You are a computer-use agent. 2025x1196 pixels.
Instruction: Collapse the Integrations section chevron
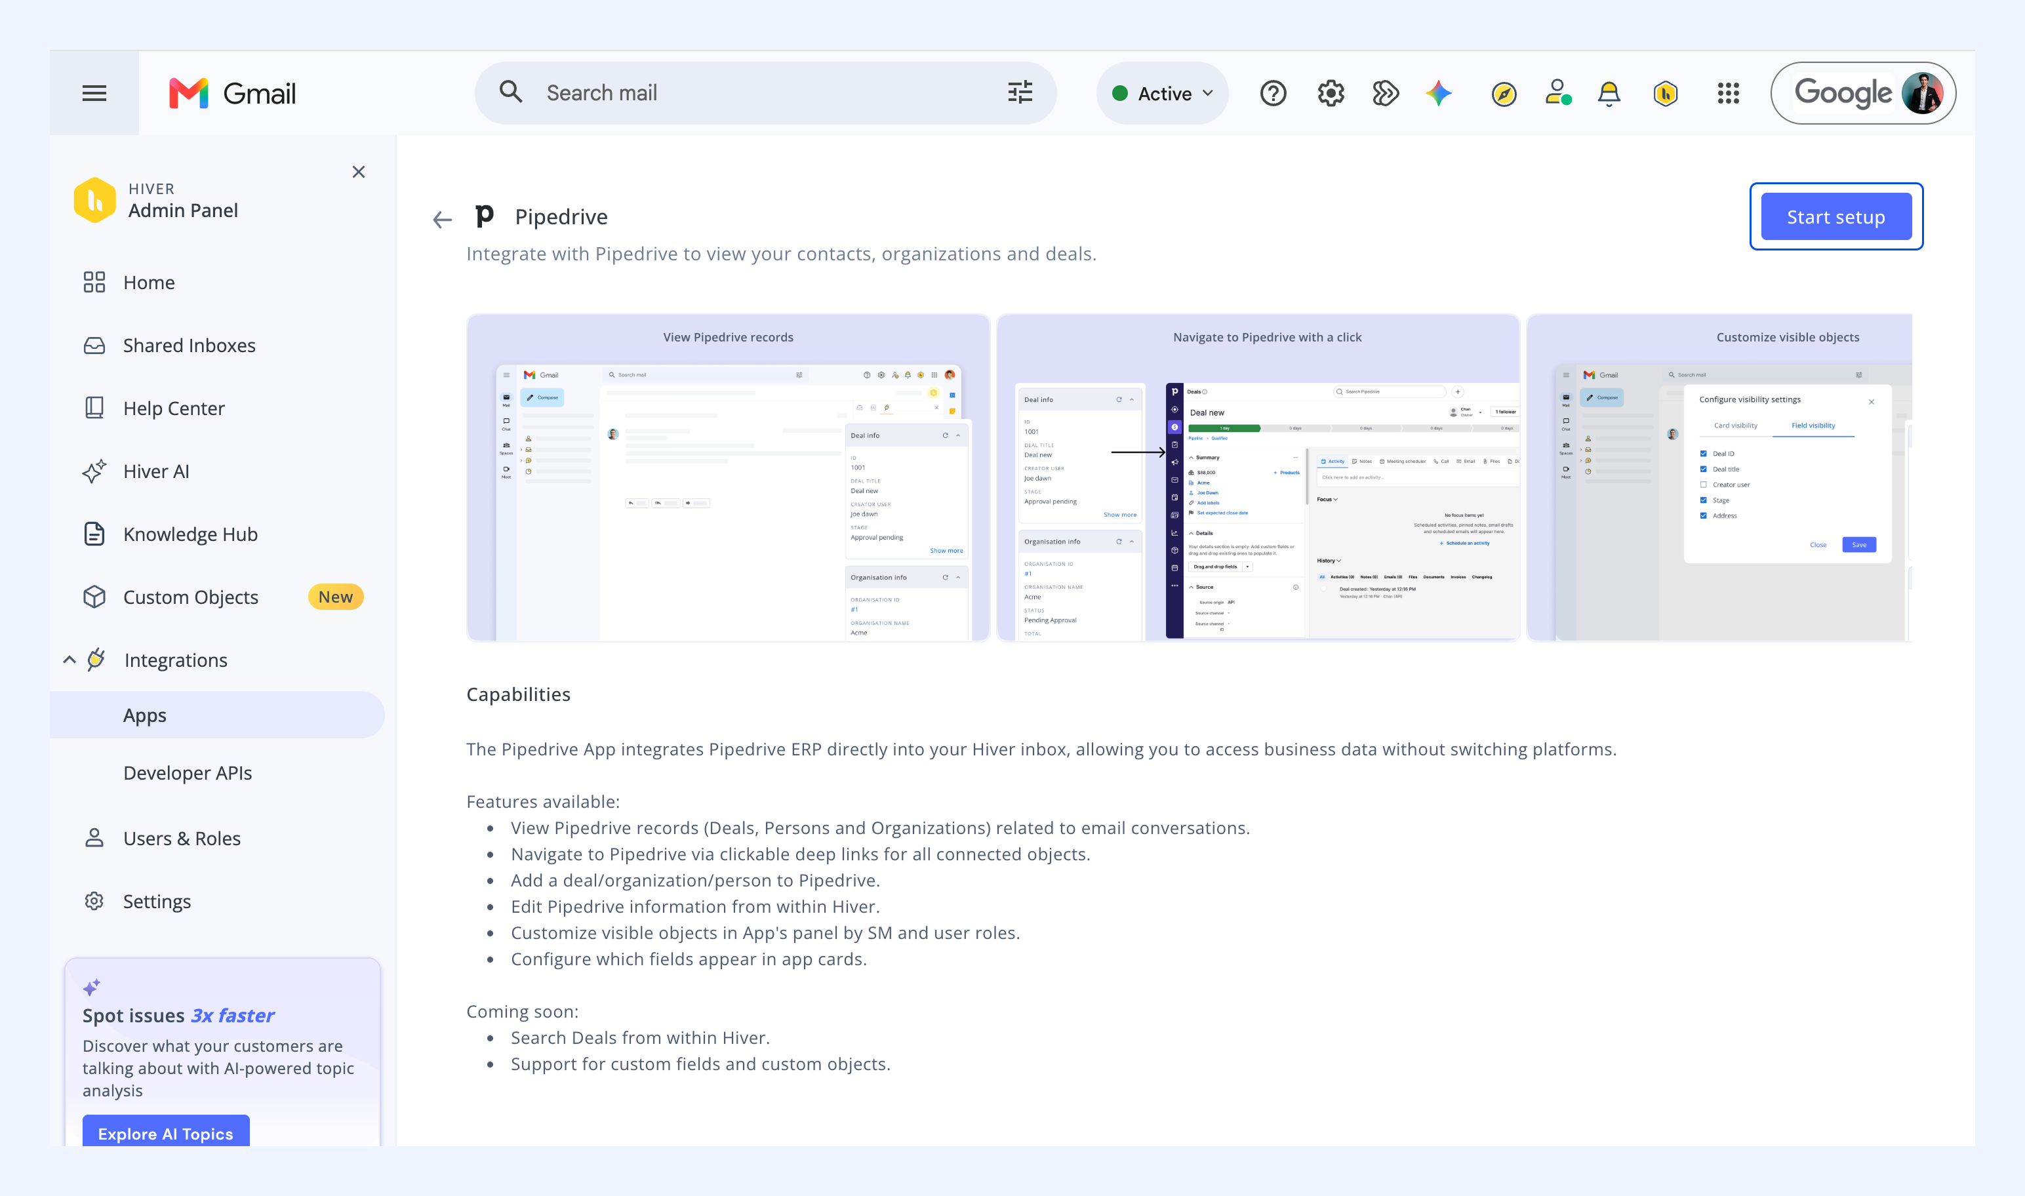70,660
